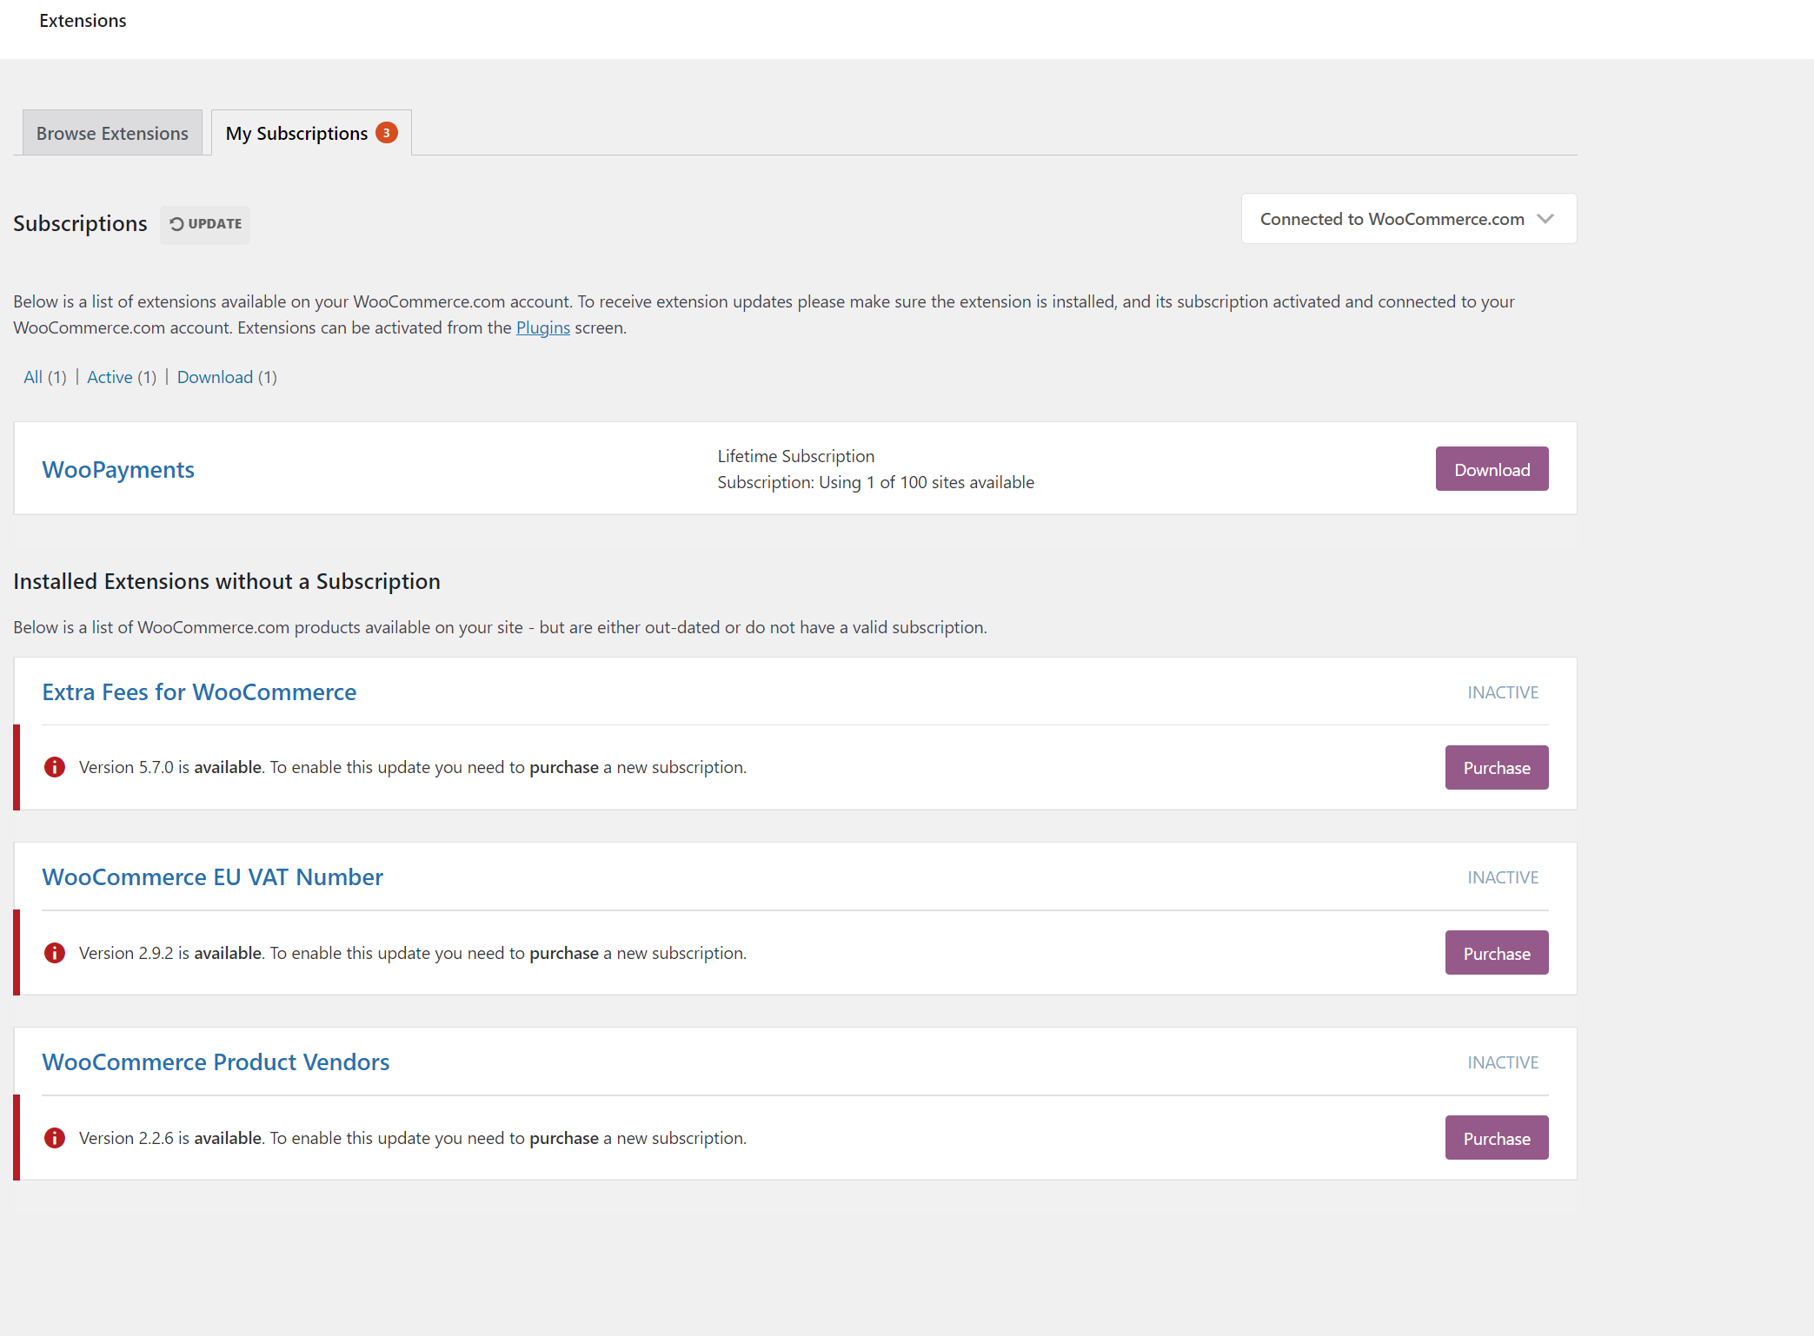Viewport: 1814px width, 1336px height.
Task: Purchase Extra Fees for WooCommerce subscription
Action: (x=1496, y=768)
